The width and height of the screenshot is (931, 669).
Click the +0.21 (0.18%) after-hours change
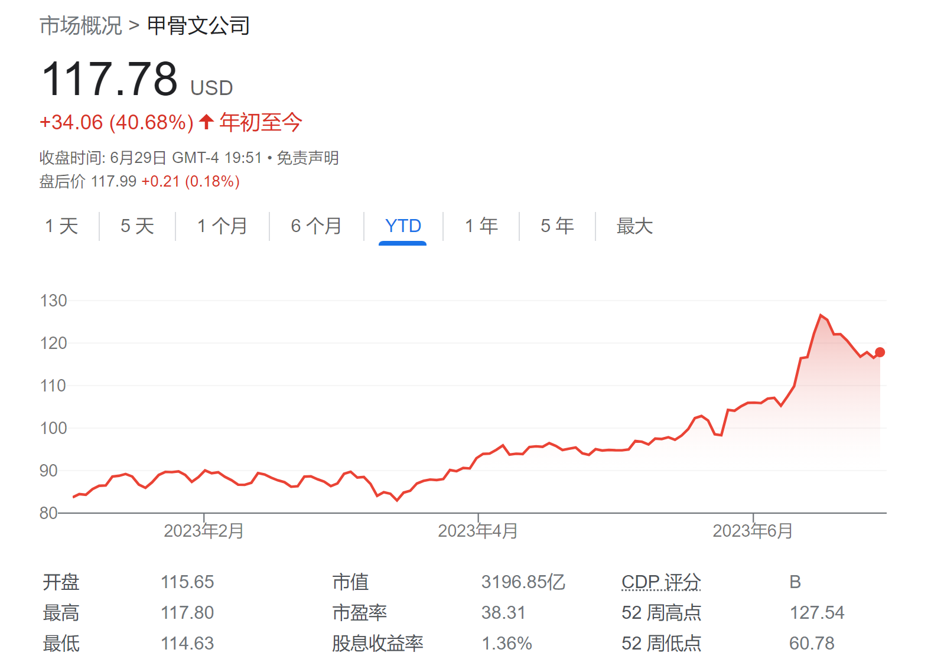click(191, 181)
